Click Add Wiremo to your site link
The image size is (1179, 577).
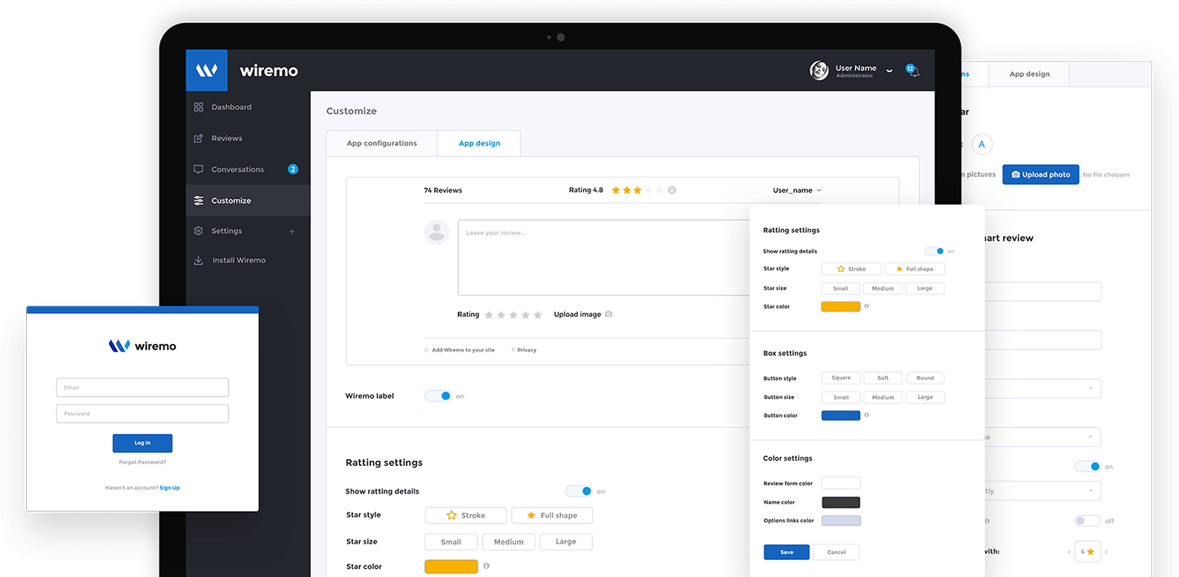[x=463, y=350]
